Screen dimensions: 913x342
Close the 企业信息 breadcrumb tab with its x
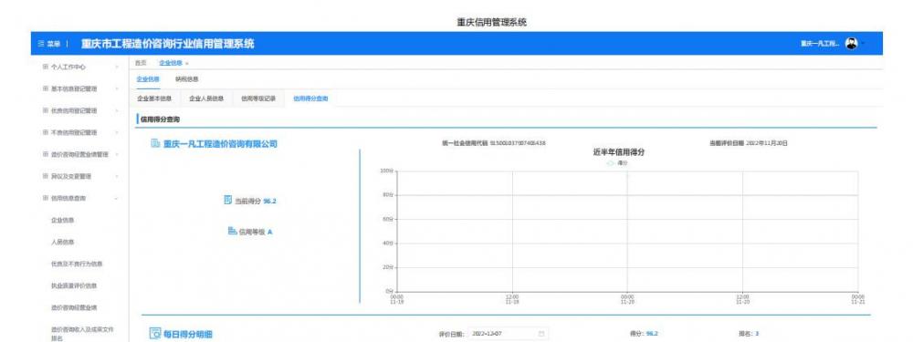187,63
